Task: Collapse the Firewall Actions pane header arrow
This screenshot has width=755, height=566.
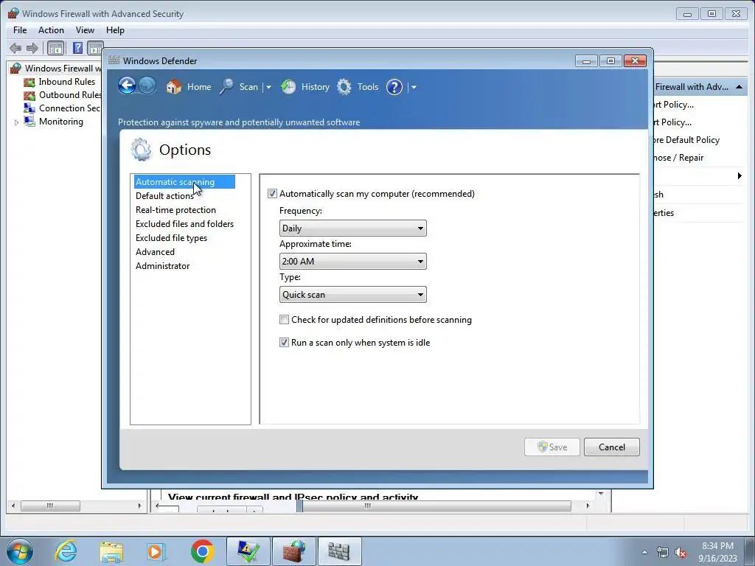Action: (739, 87)
